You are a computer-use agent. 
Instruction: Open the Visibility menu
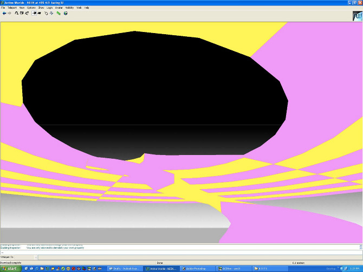click(x=69, y=8)
